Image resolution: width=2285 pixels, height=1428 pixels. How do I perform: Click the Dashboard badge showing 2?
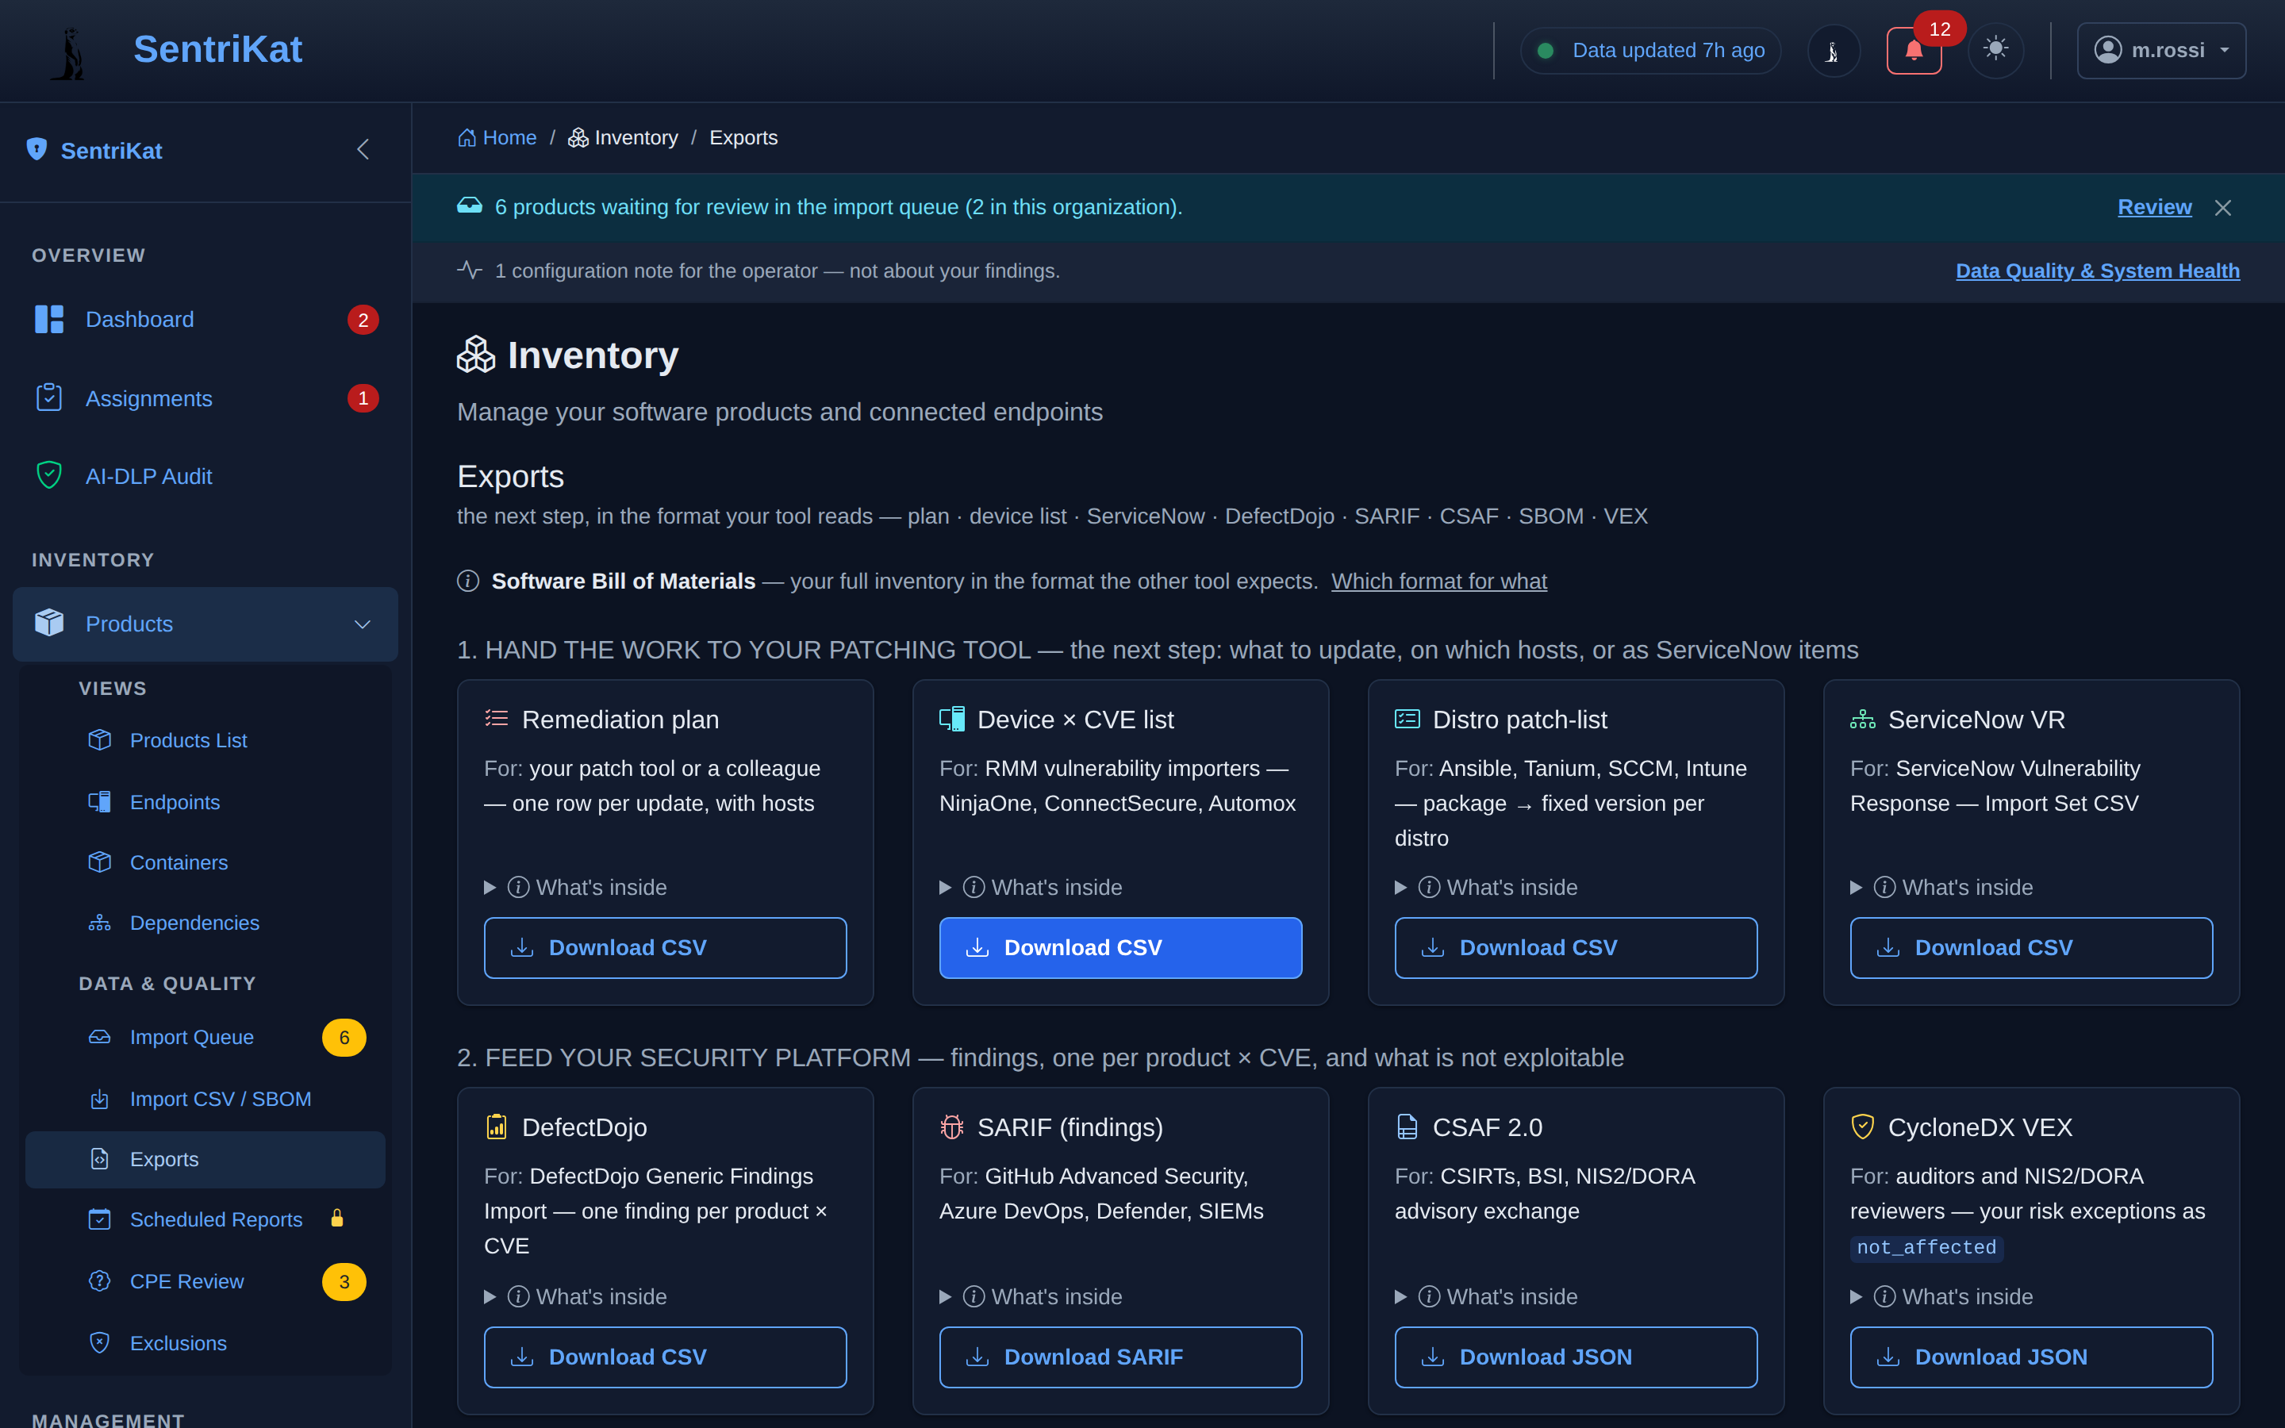[363, 321]
